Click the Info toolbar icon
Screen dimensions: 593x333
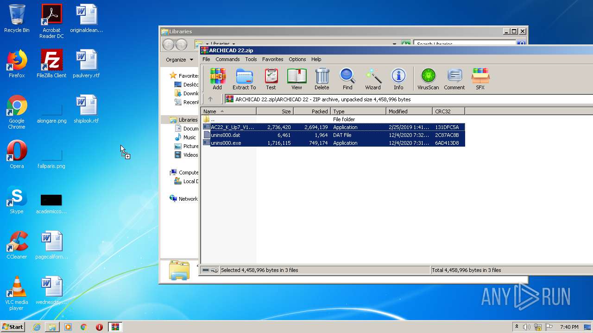click(x=398, y=79)
